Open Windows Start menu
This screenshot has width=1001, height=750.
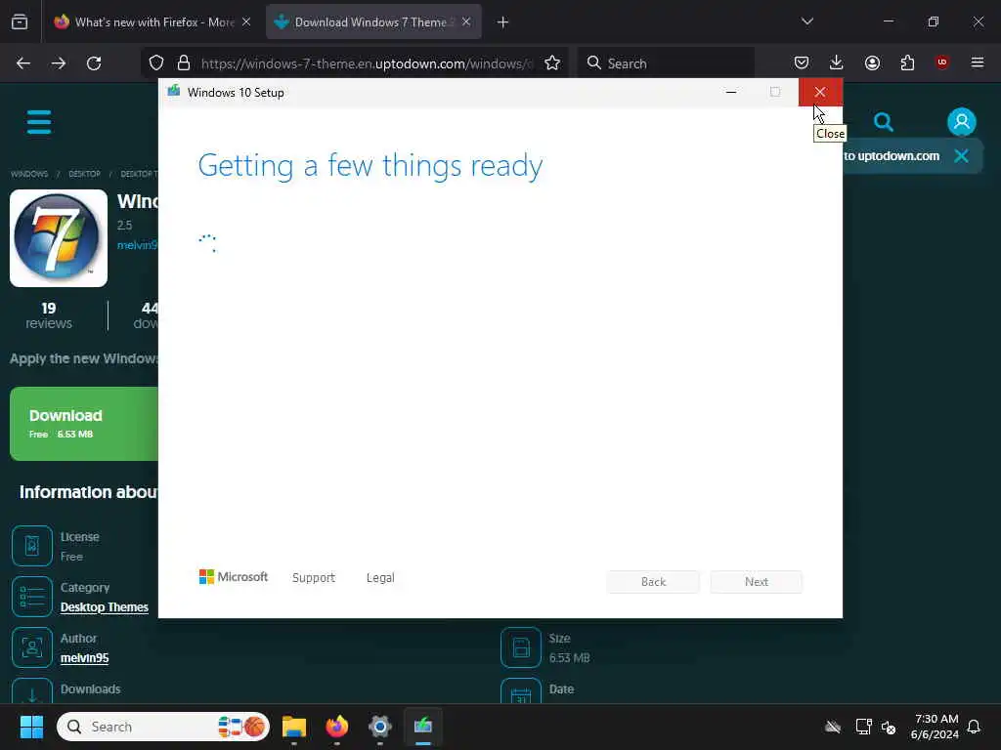[x=31, y=727]
